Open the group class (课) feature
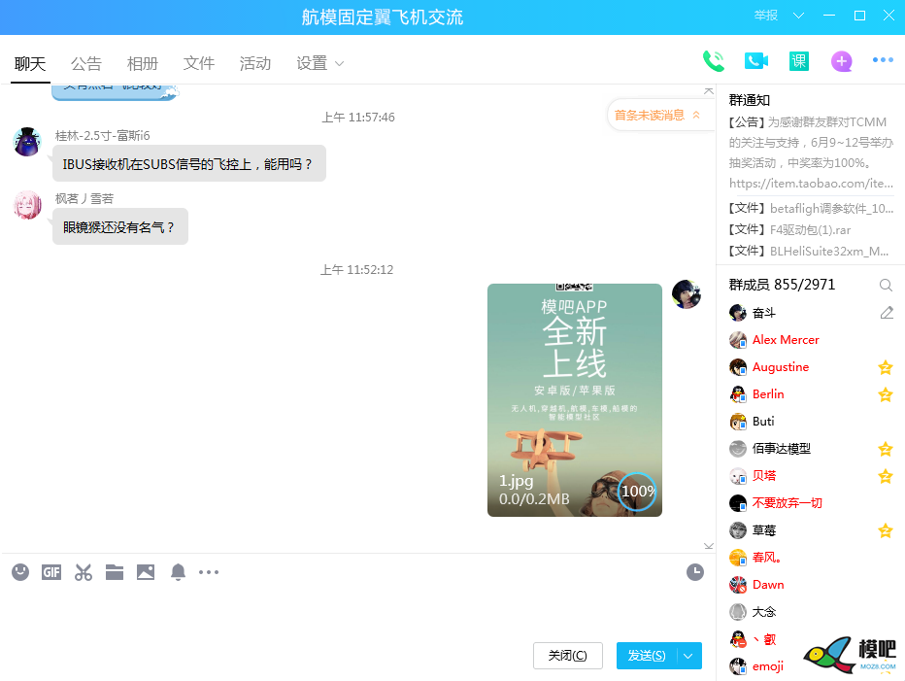 (x=799, y=60)
